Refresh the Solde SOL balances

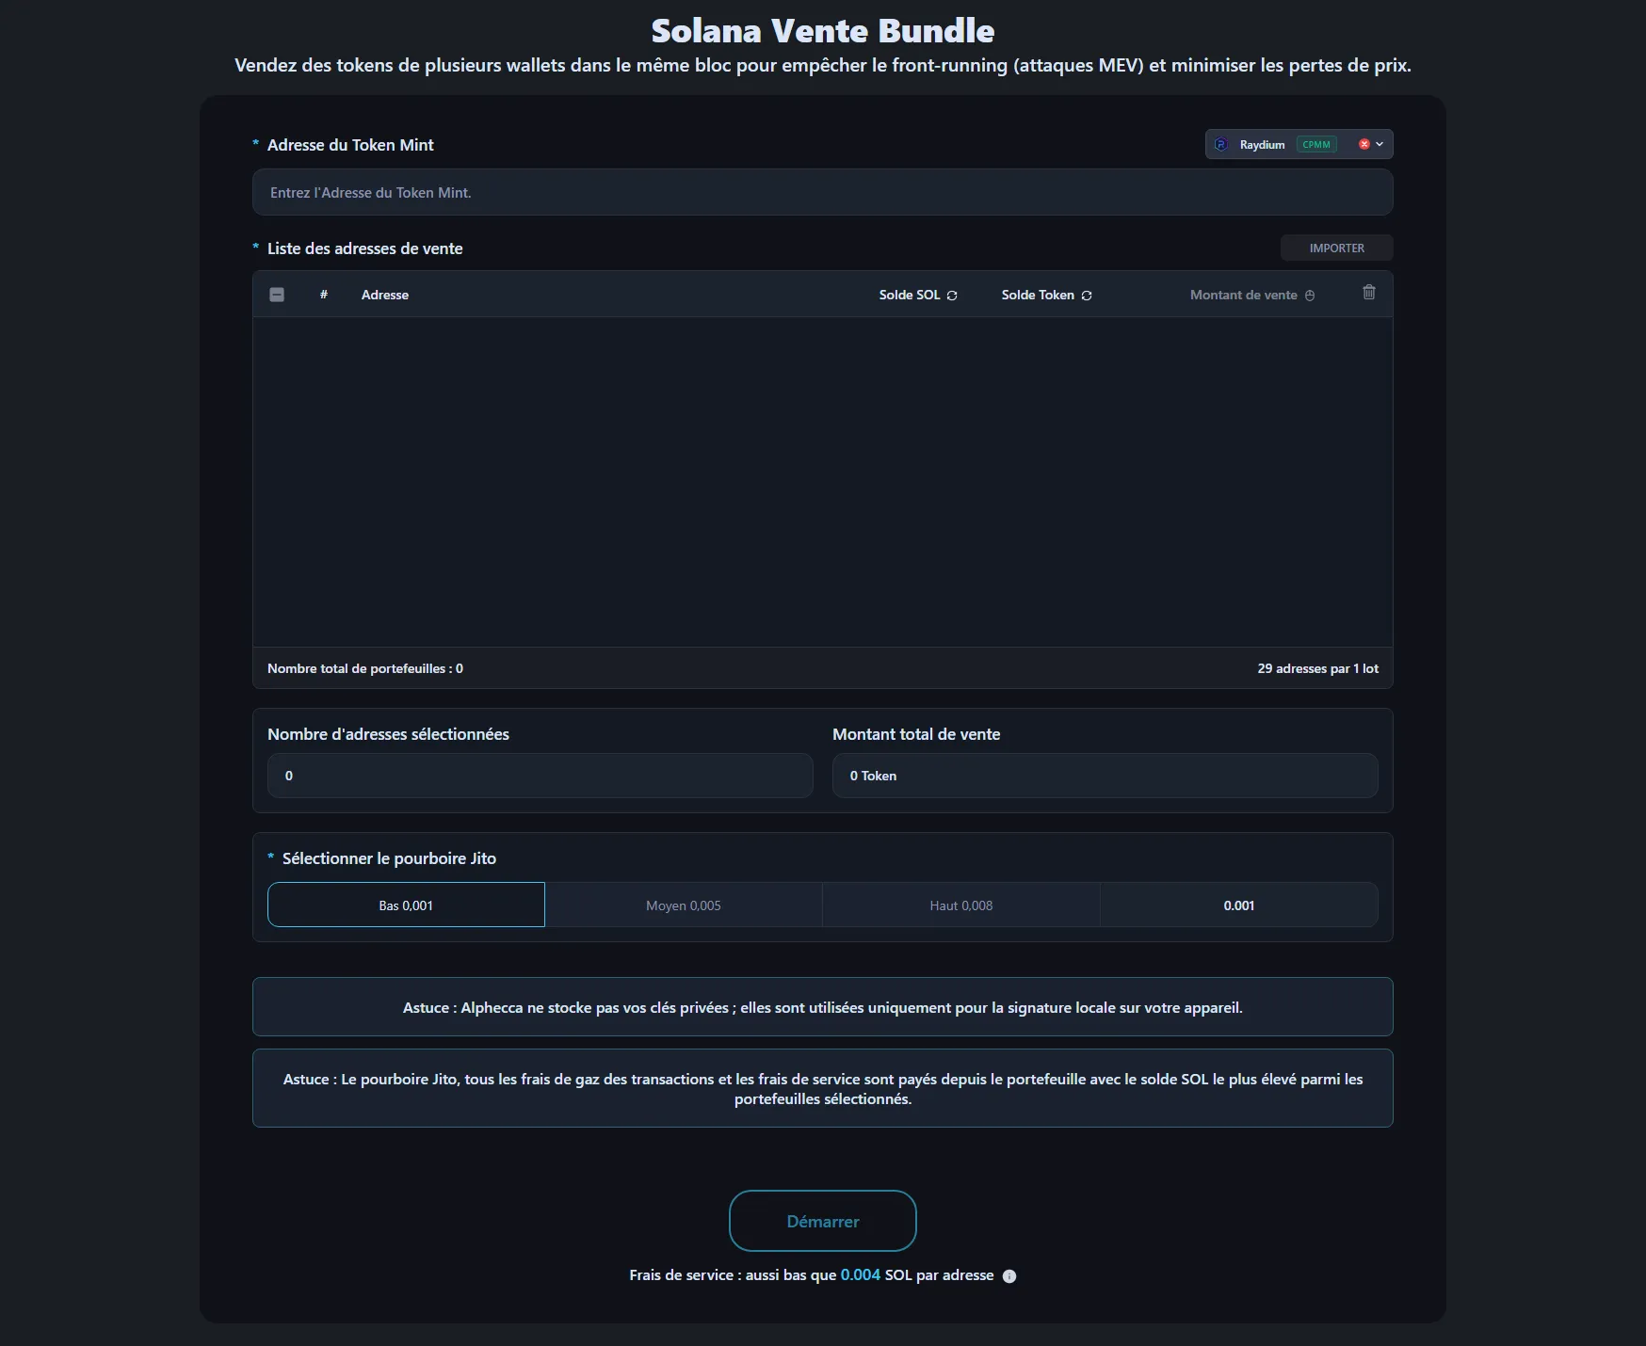[953, 295]
